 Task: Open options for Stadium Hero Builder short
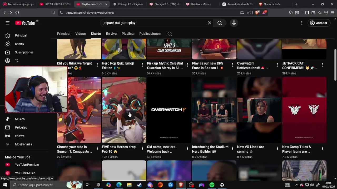(232, 149)
